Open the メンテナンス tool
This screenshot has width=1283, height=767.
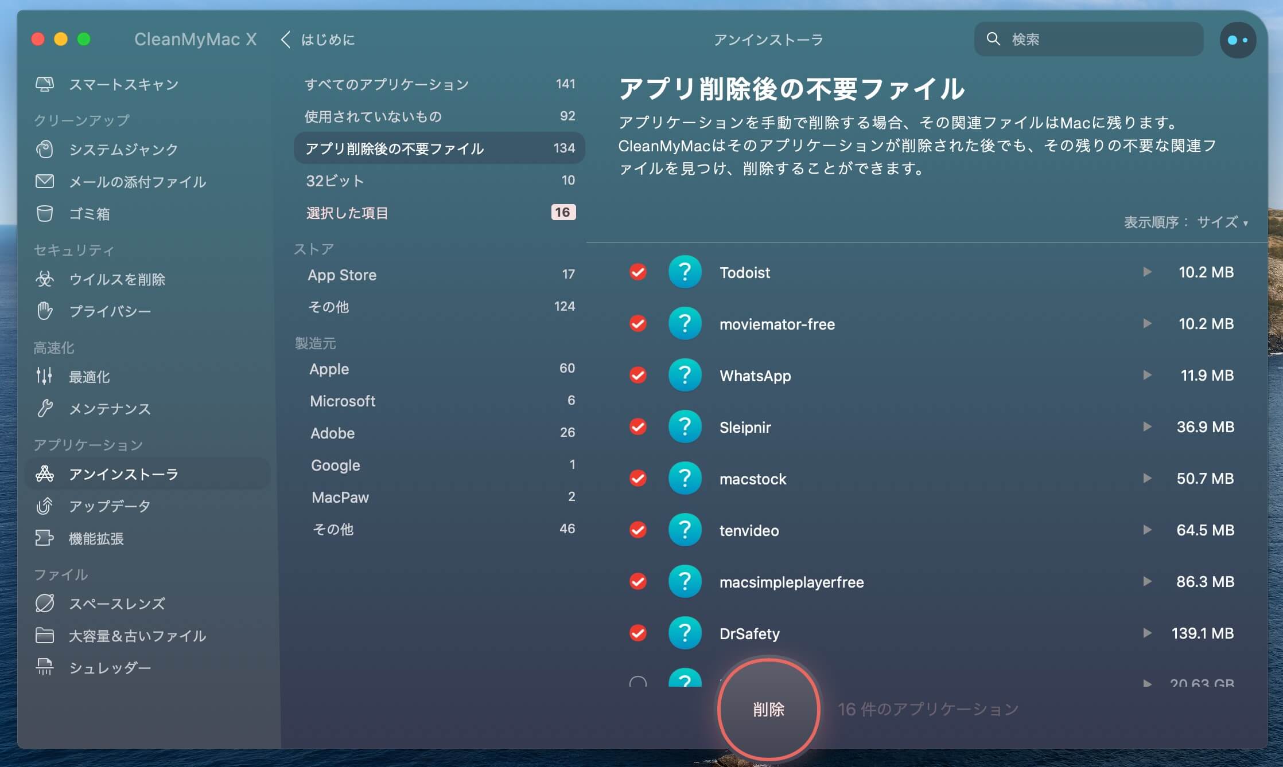tap(110, 409)
